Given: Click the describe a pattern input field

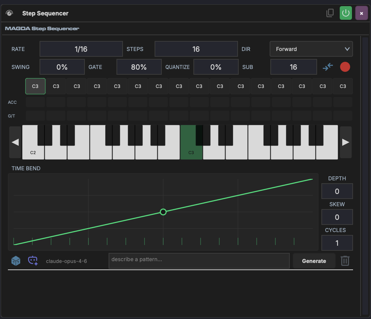Looking at the screenshot, I should 199,261.
